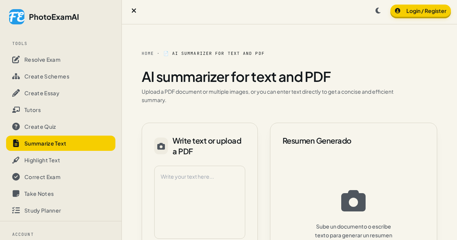
Task: Click the Correct Exam checkmark icon
Action: (x=16, y=177)
